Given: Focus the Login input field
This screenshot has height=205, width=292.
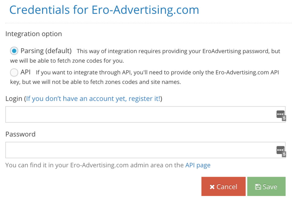Looking at the screenshot, I should coord(145,114).
